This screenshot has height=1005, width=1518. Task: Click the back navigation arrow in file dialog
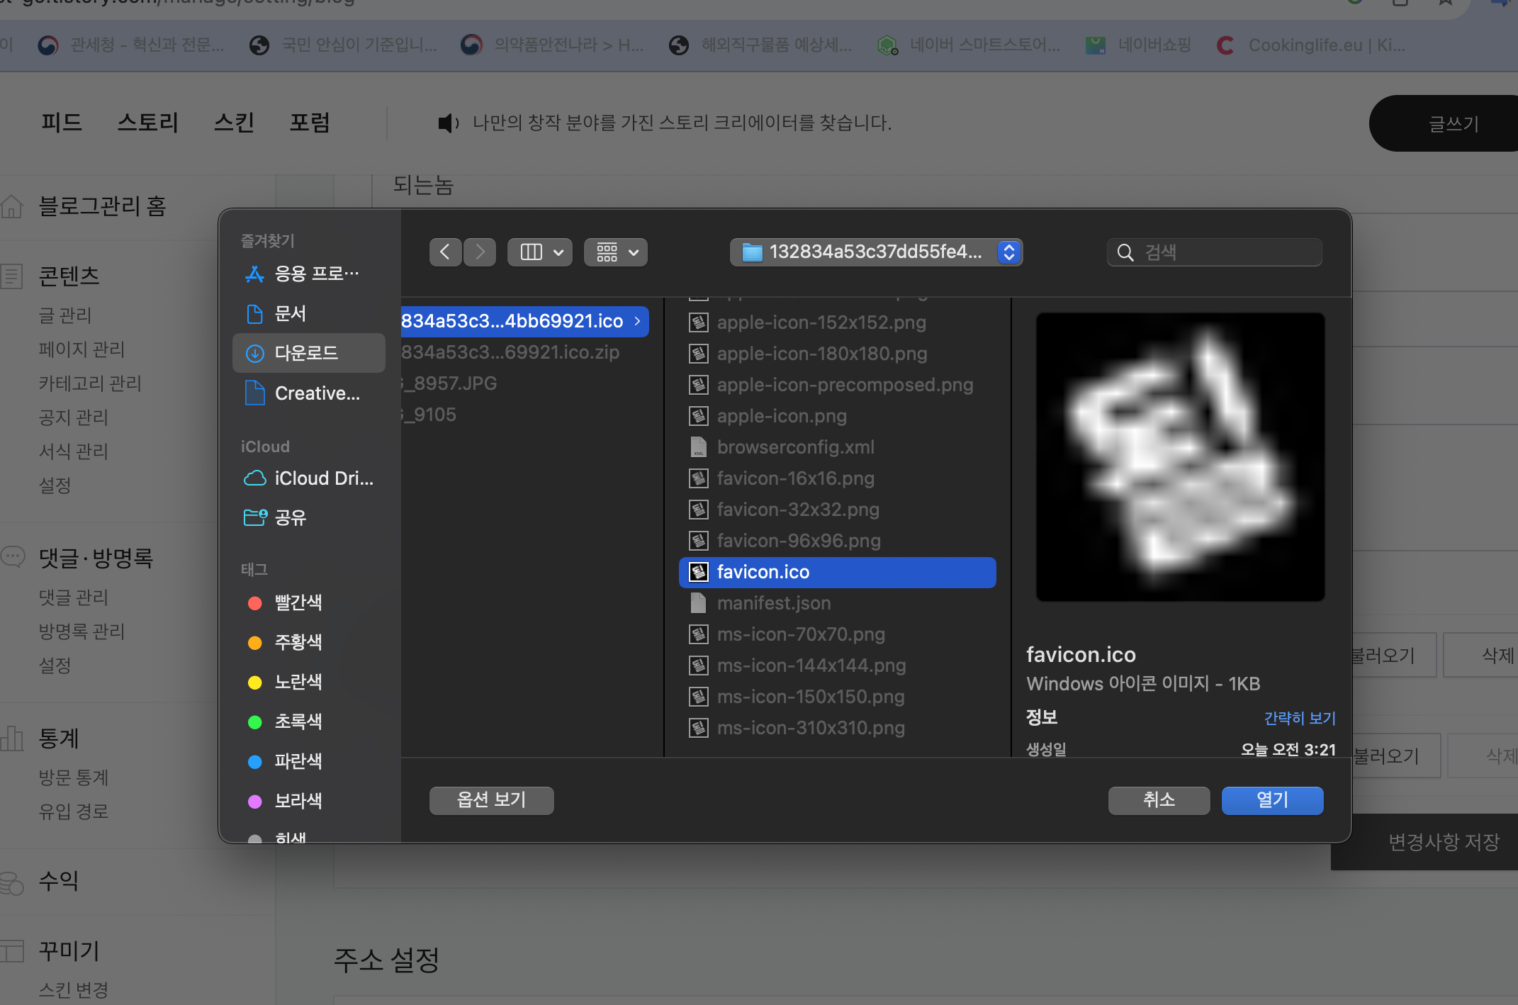point(445,252)
